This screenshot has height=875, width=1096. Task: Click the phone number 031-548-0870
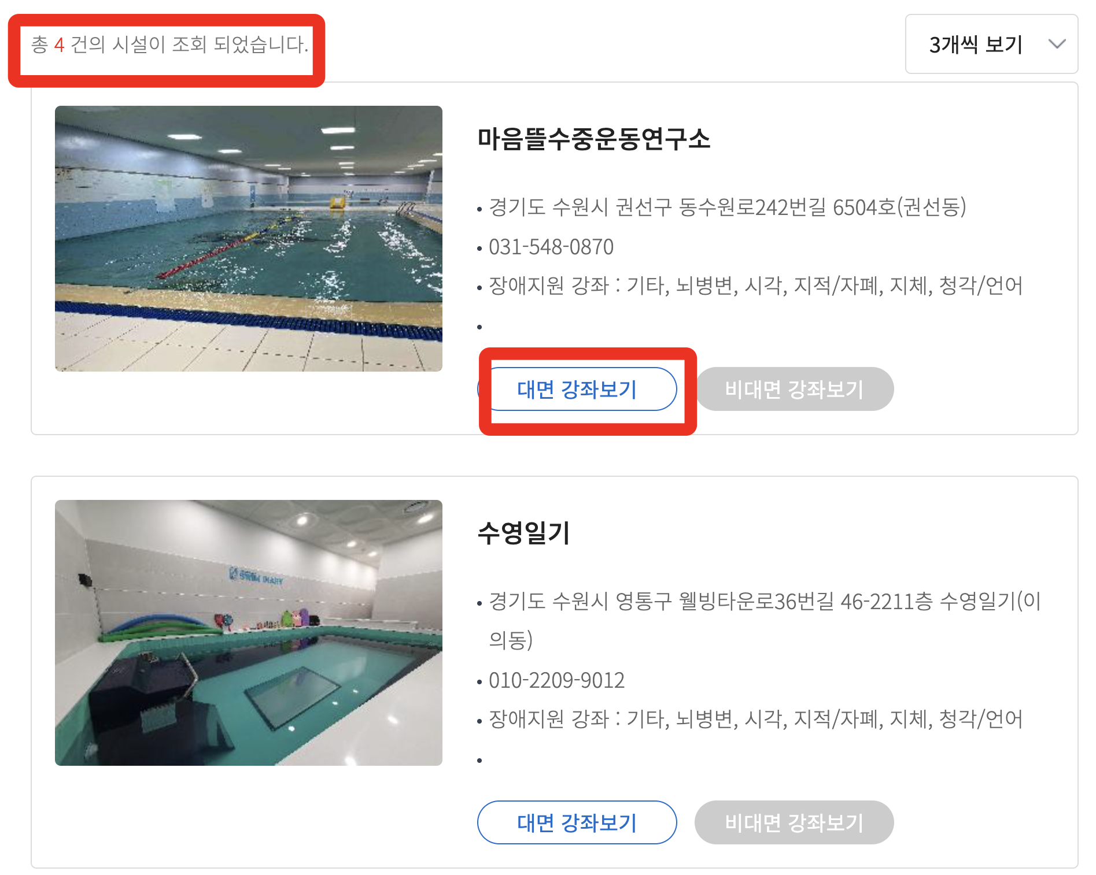click(551, 247)
